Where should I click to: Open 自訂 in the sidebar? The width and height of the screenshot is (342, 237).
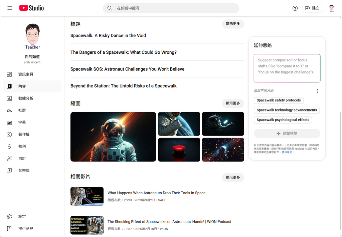(32, 159)
